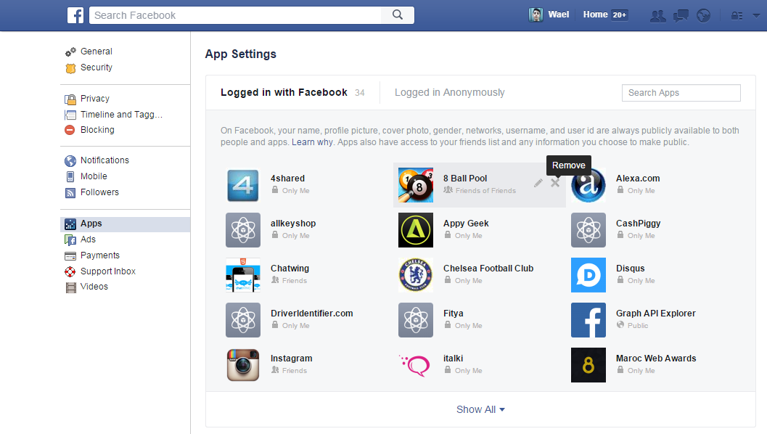Click the Appy Geek app icon

(416, 230)
